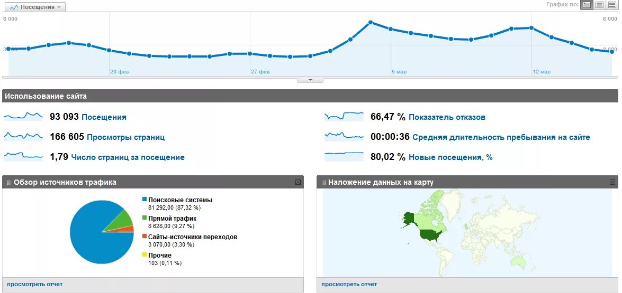Switch graph to weekly view icon
This screenshot has width=622, height=293.
[599, 5]
